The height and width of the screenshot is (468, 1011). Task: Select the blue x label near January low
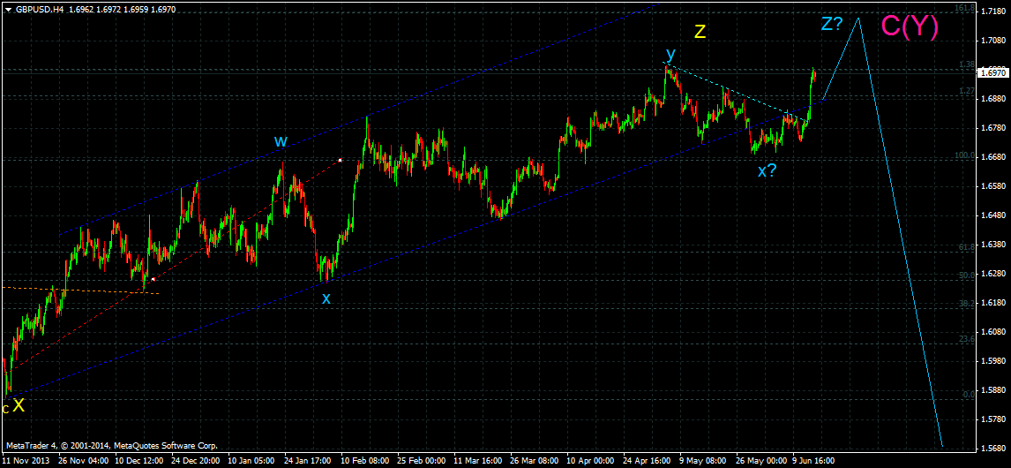(x=326, y=298)
